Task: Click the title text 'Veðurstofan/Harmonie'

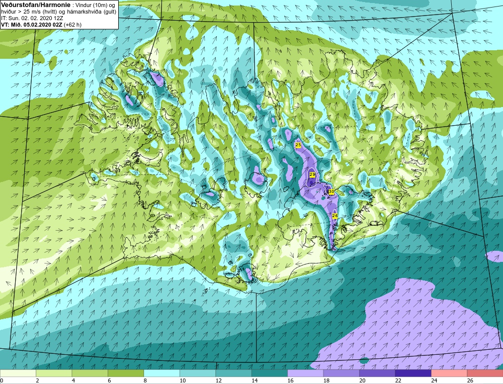Action: tap(36, 5)
